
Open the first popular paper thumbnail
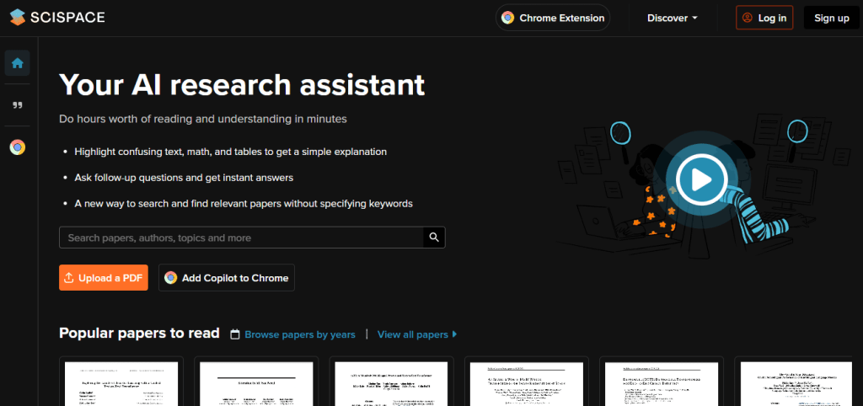[121, 382]
